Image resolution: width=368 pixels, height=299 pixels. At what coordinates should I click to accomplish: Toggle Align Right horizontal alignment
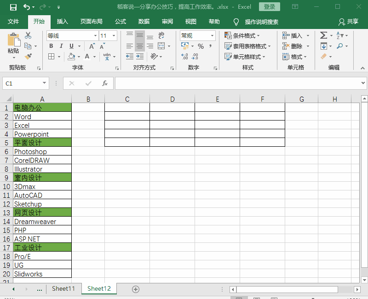150,46
